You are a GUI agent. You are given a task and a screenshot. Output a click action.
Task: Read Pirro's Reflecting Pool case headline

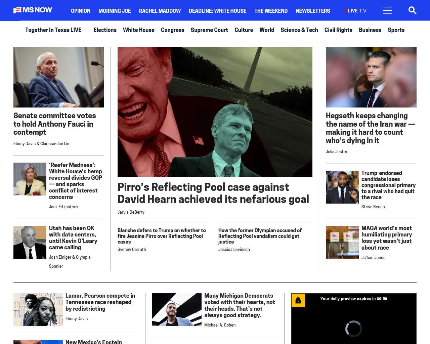point(213,193)
